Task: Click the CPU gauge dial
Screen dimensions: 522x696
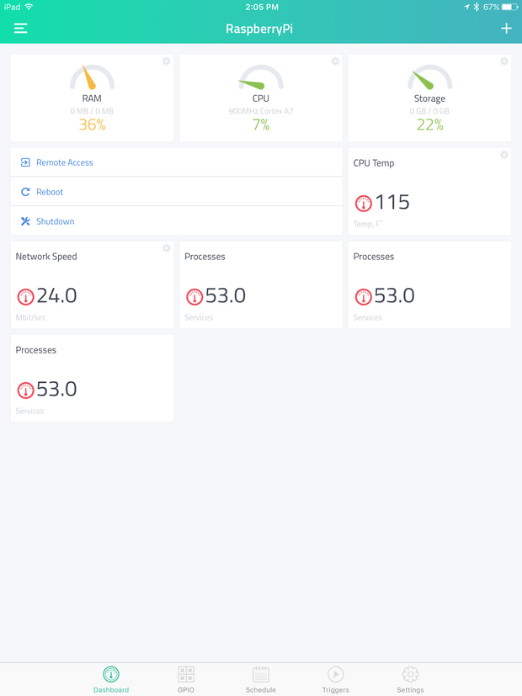Action: 261,77
